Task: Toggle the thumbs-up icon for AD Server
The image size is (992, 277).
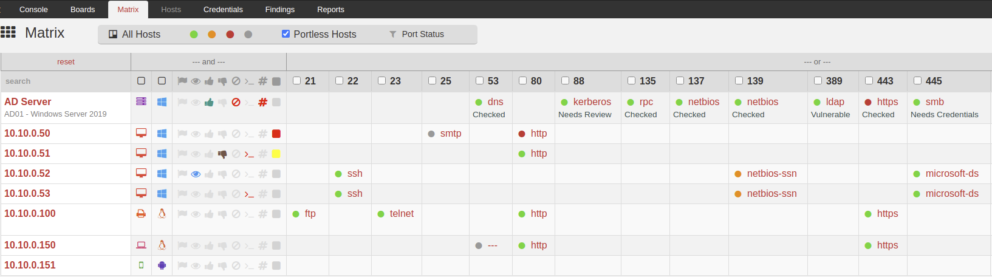Action: [x=209, y=102]
